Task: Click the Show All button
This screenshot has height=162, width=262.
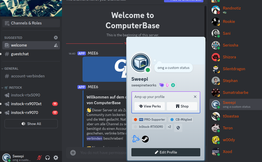Action: [31, 124]
